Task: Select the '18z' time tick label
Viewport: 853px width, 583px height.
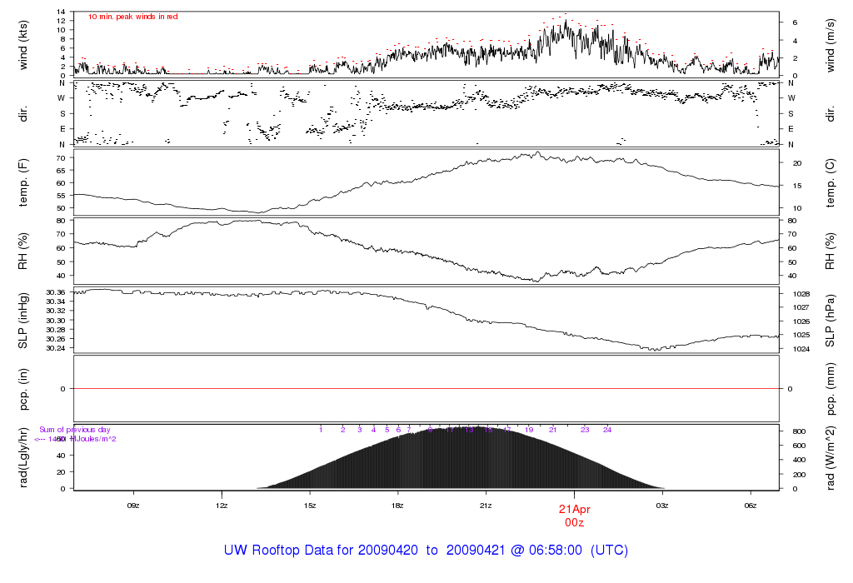Action: 397,506
